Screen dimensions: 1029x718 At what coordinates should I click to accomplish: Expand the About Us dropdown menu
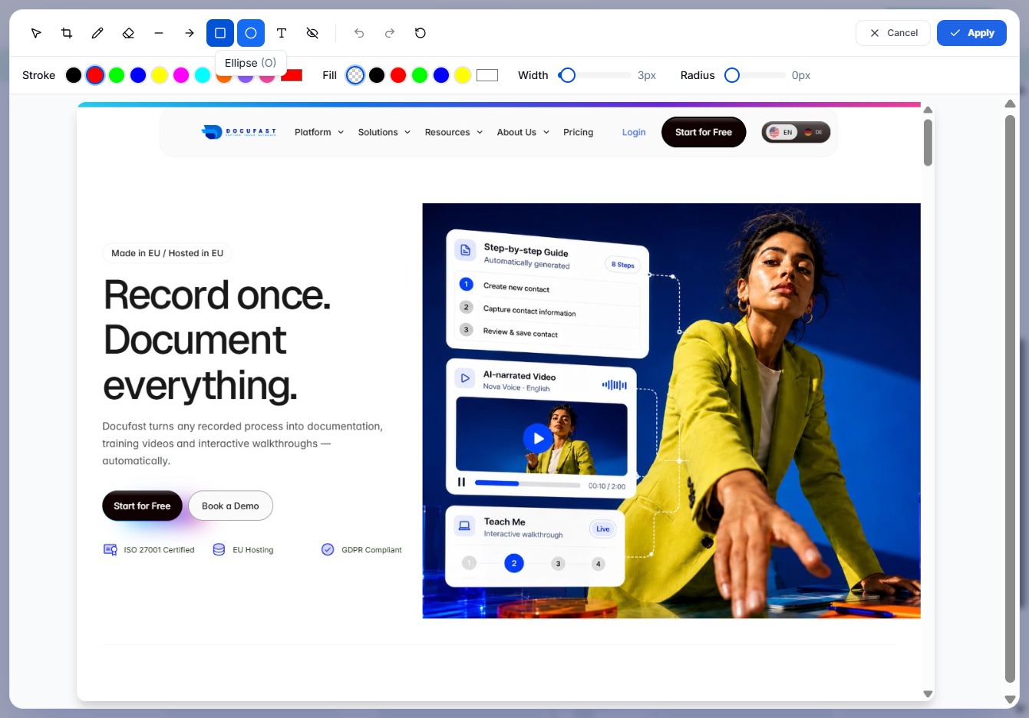pyautogui.click(x=523, y=132)
